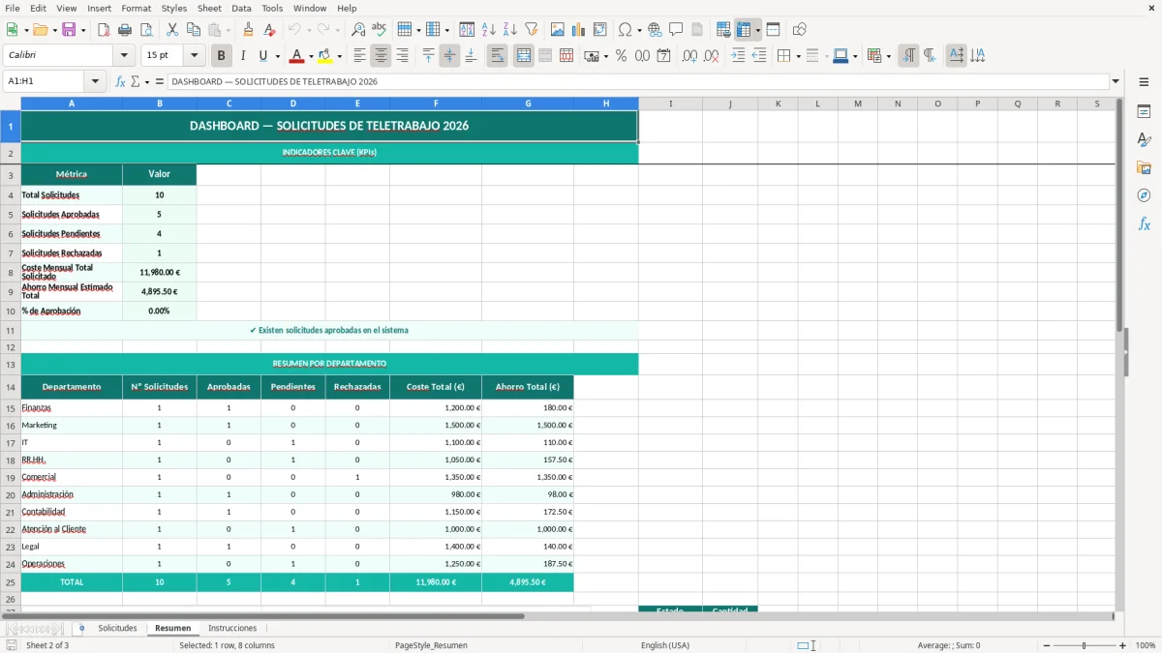The image size is (1162, 653).
Task: Toggle AutoFilter funnel icon
Action: click(532, 30)
